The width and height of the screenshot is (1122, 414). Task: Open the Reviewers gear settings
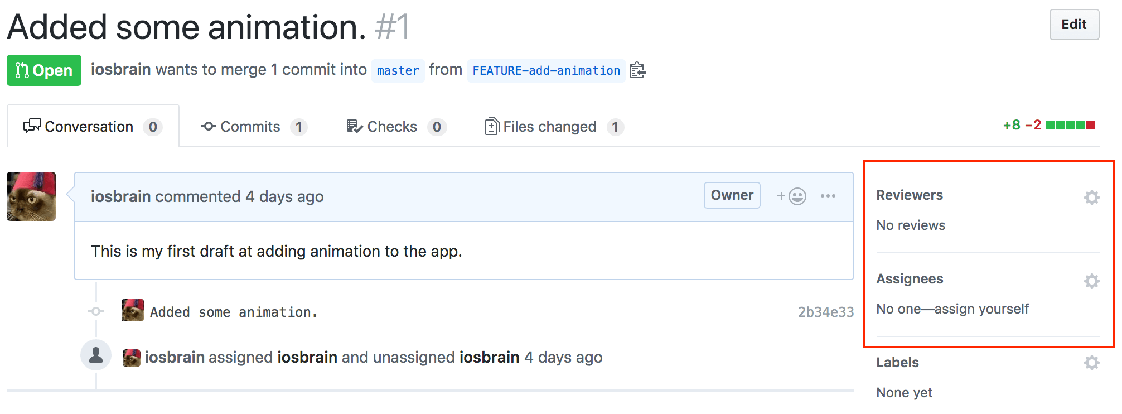1091,197
